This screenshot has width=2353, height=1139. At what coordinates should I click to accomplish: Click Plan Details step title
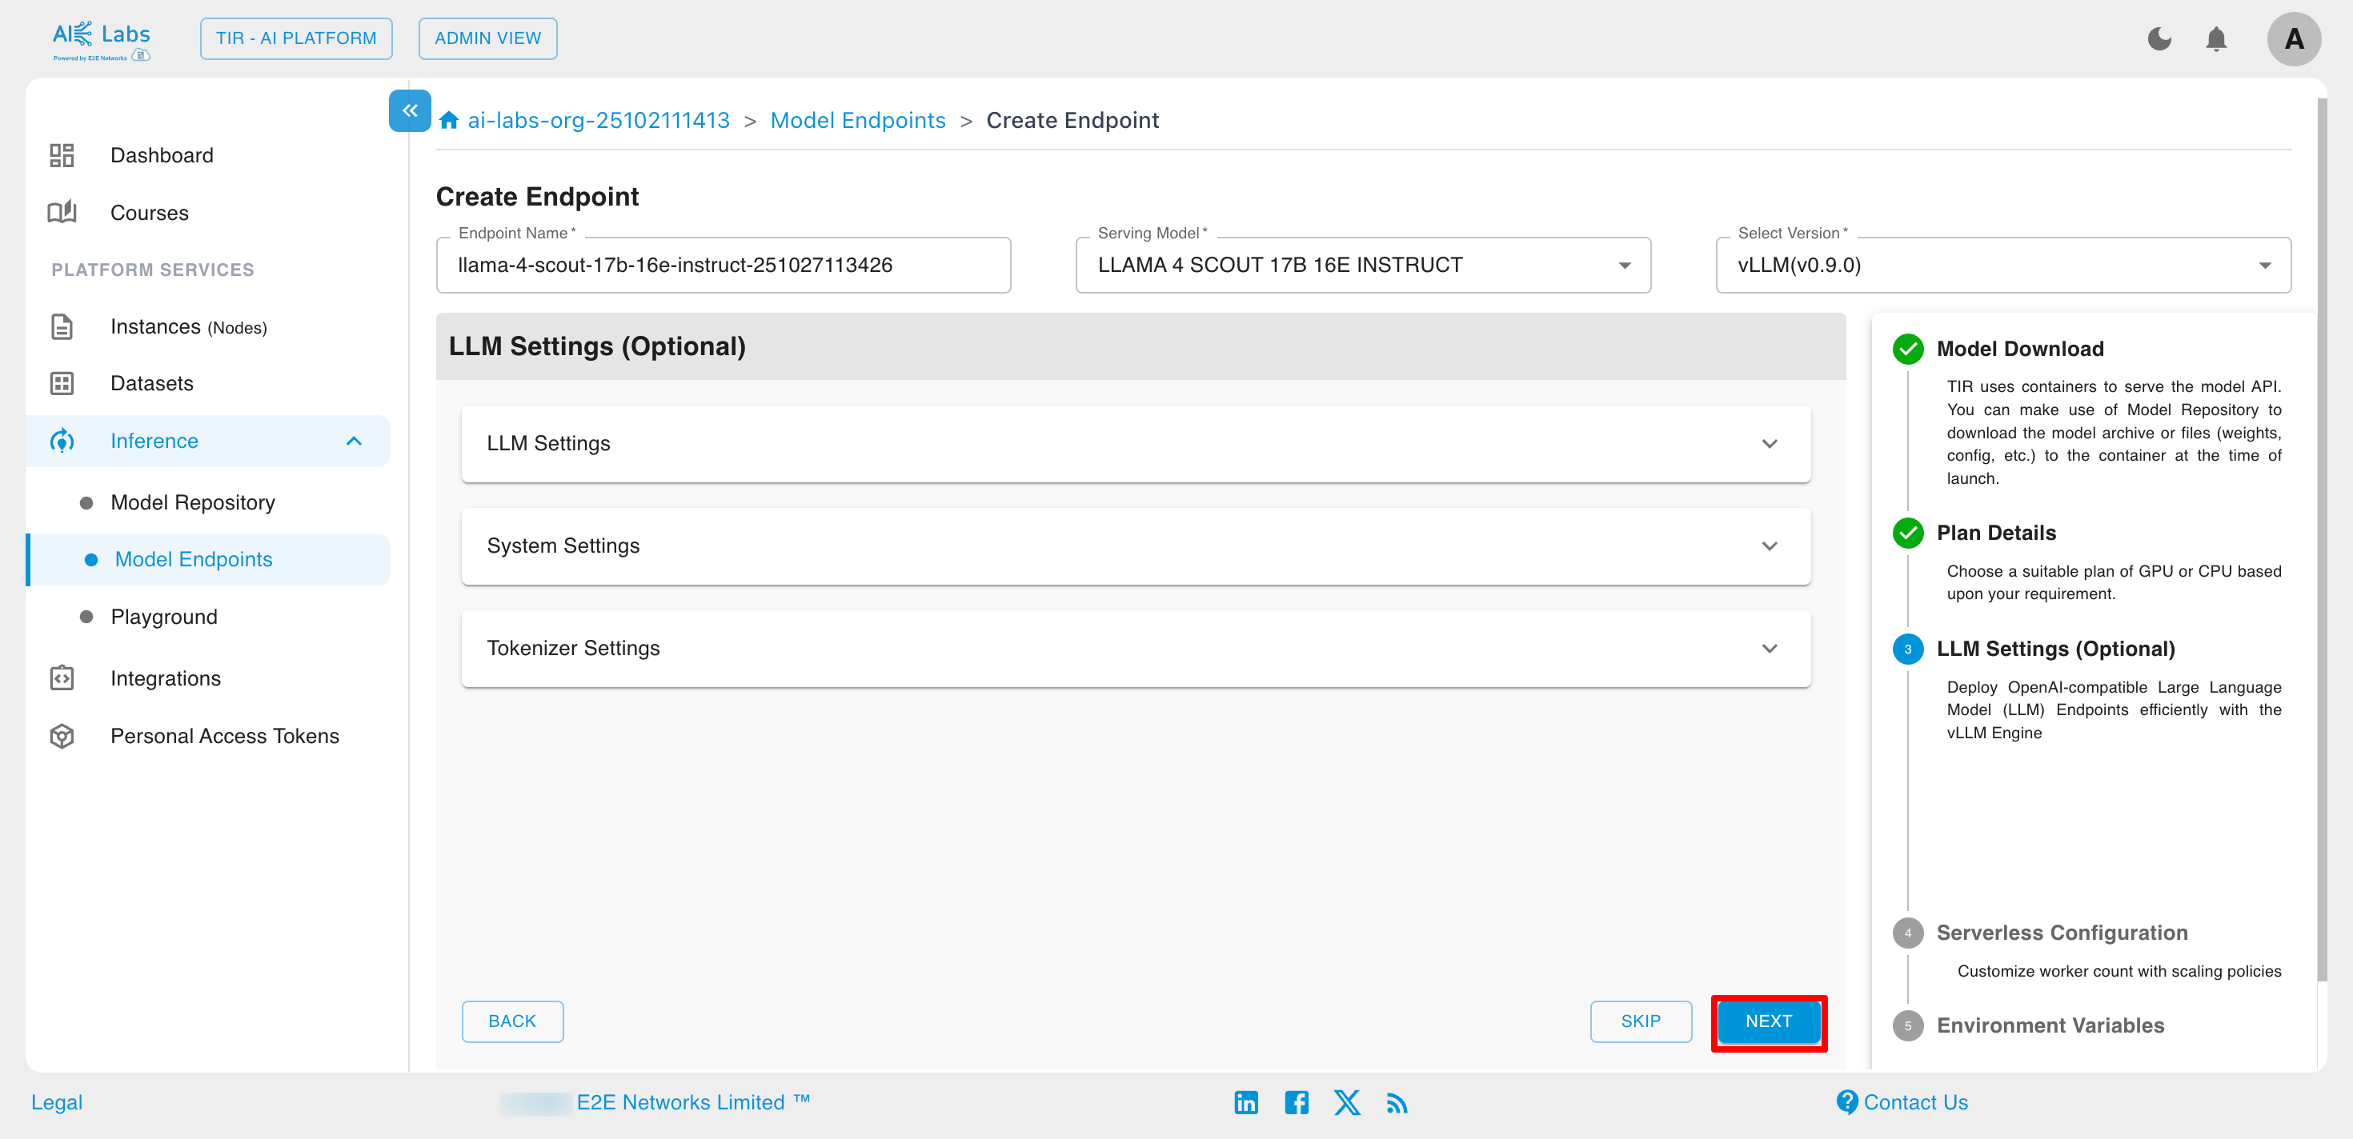click(1996, 533)
